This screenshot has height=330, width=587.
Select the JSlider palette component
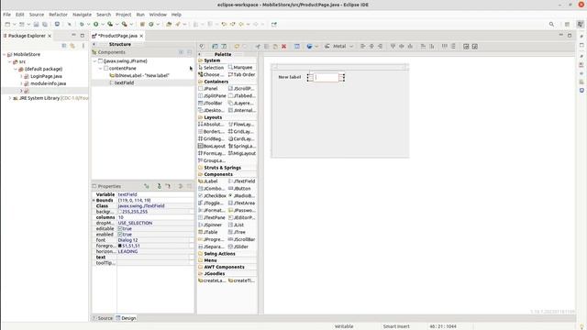pos(238,247)
